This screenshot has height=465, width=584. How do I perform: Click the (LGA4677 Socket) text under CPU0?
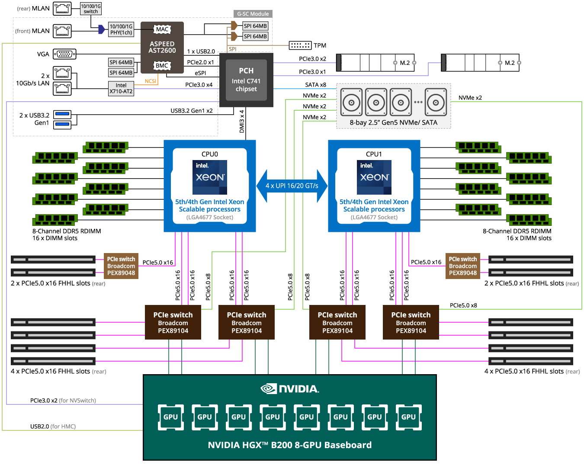coord(210,217)
